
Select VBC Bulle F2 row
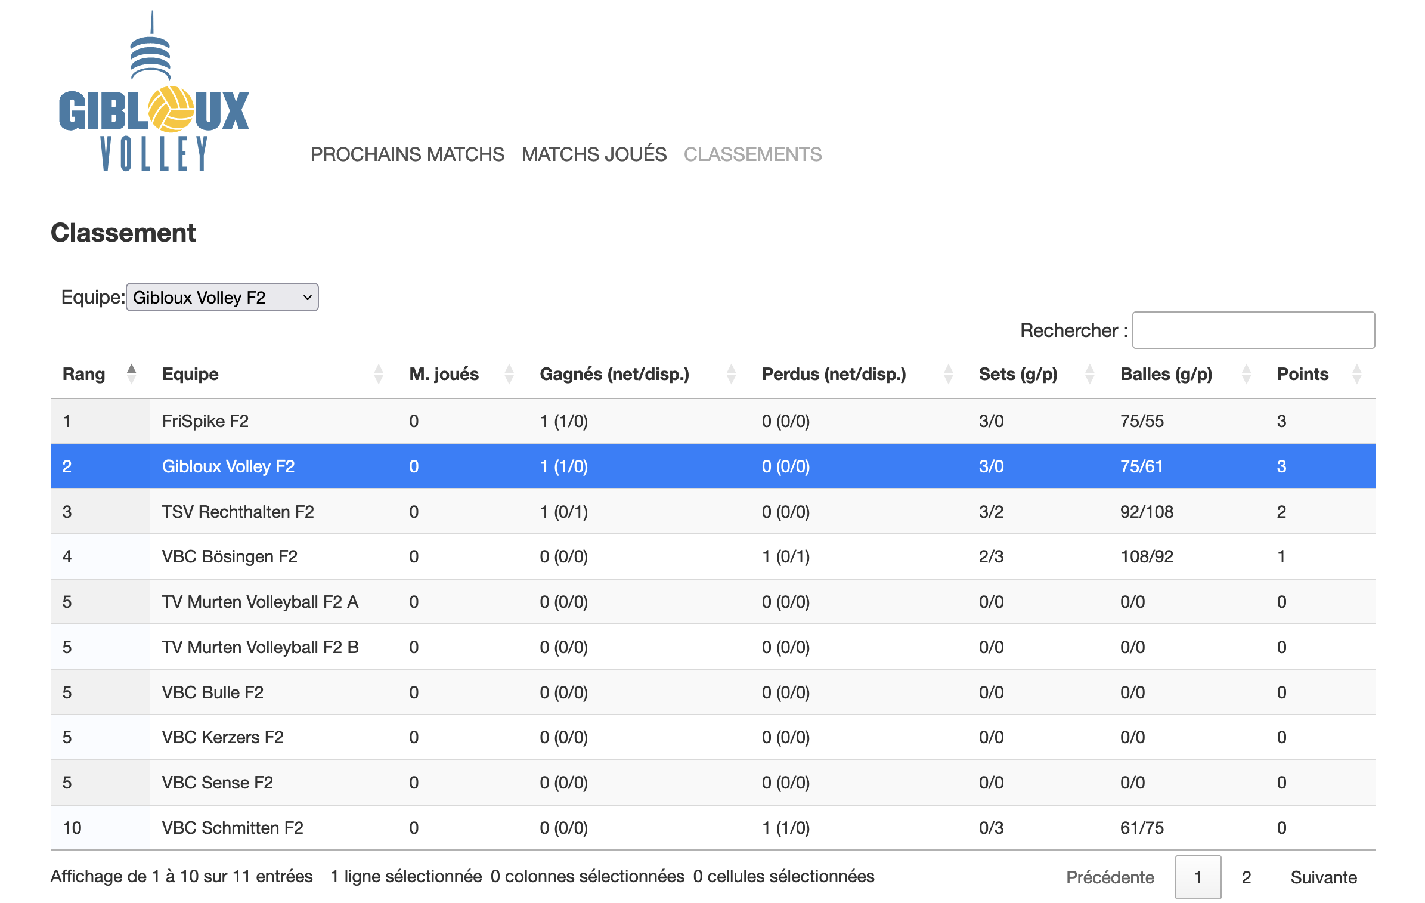coord(713,692)
